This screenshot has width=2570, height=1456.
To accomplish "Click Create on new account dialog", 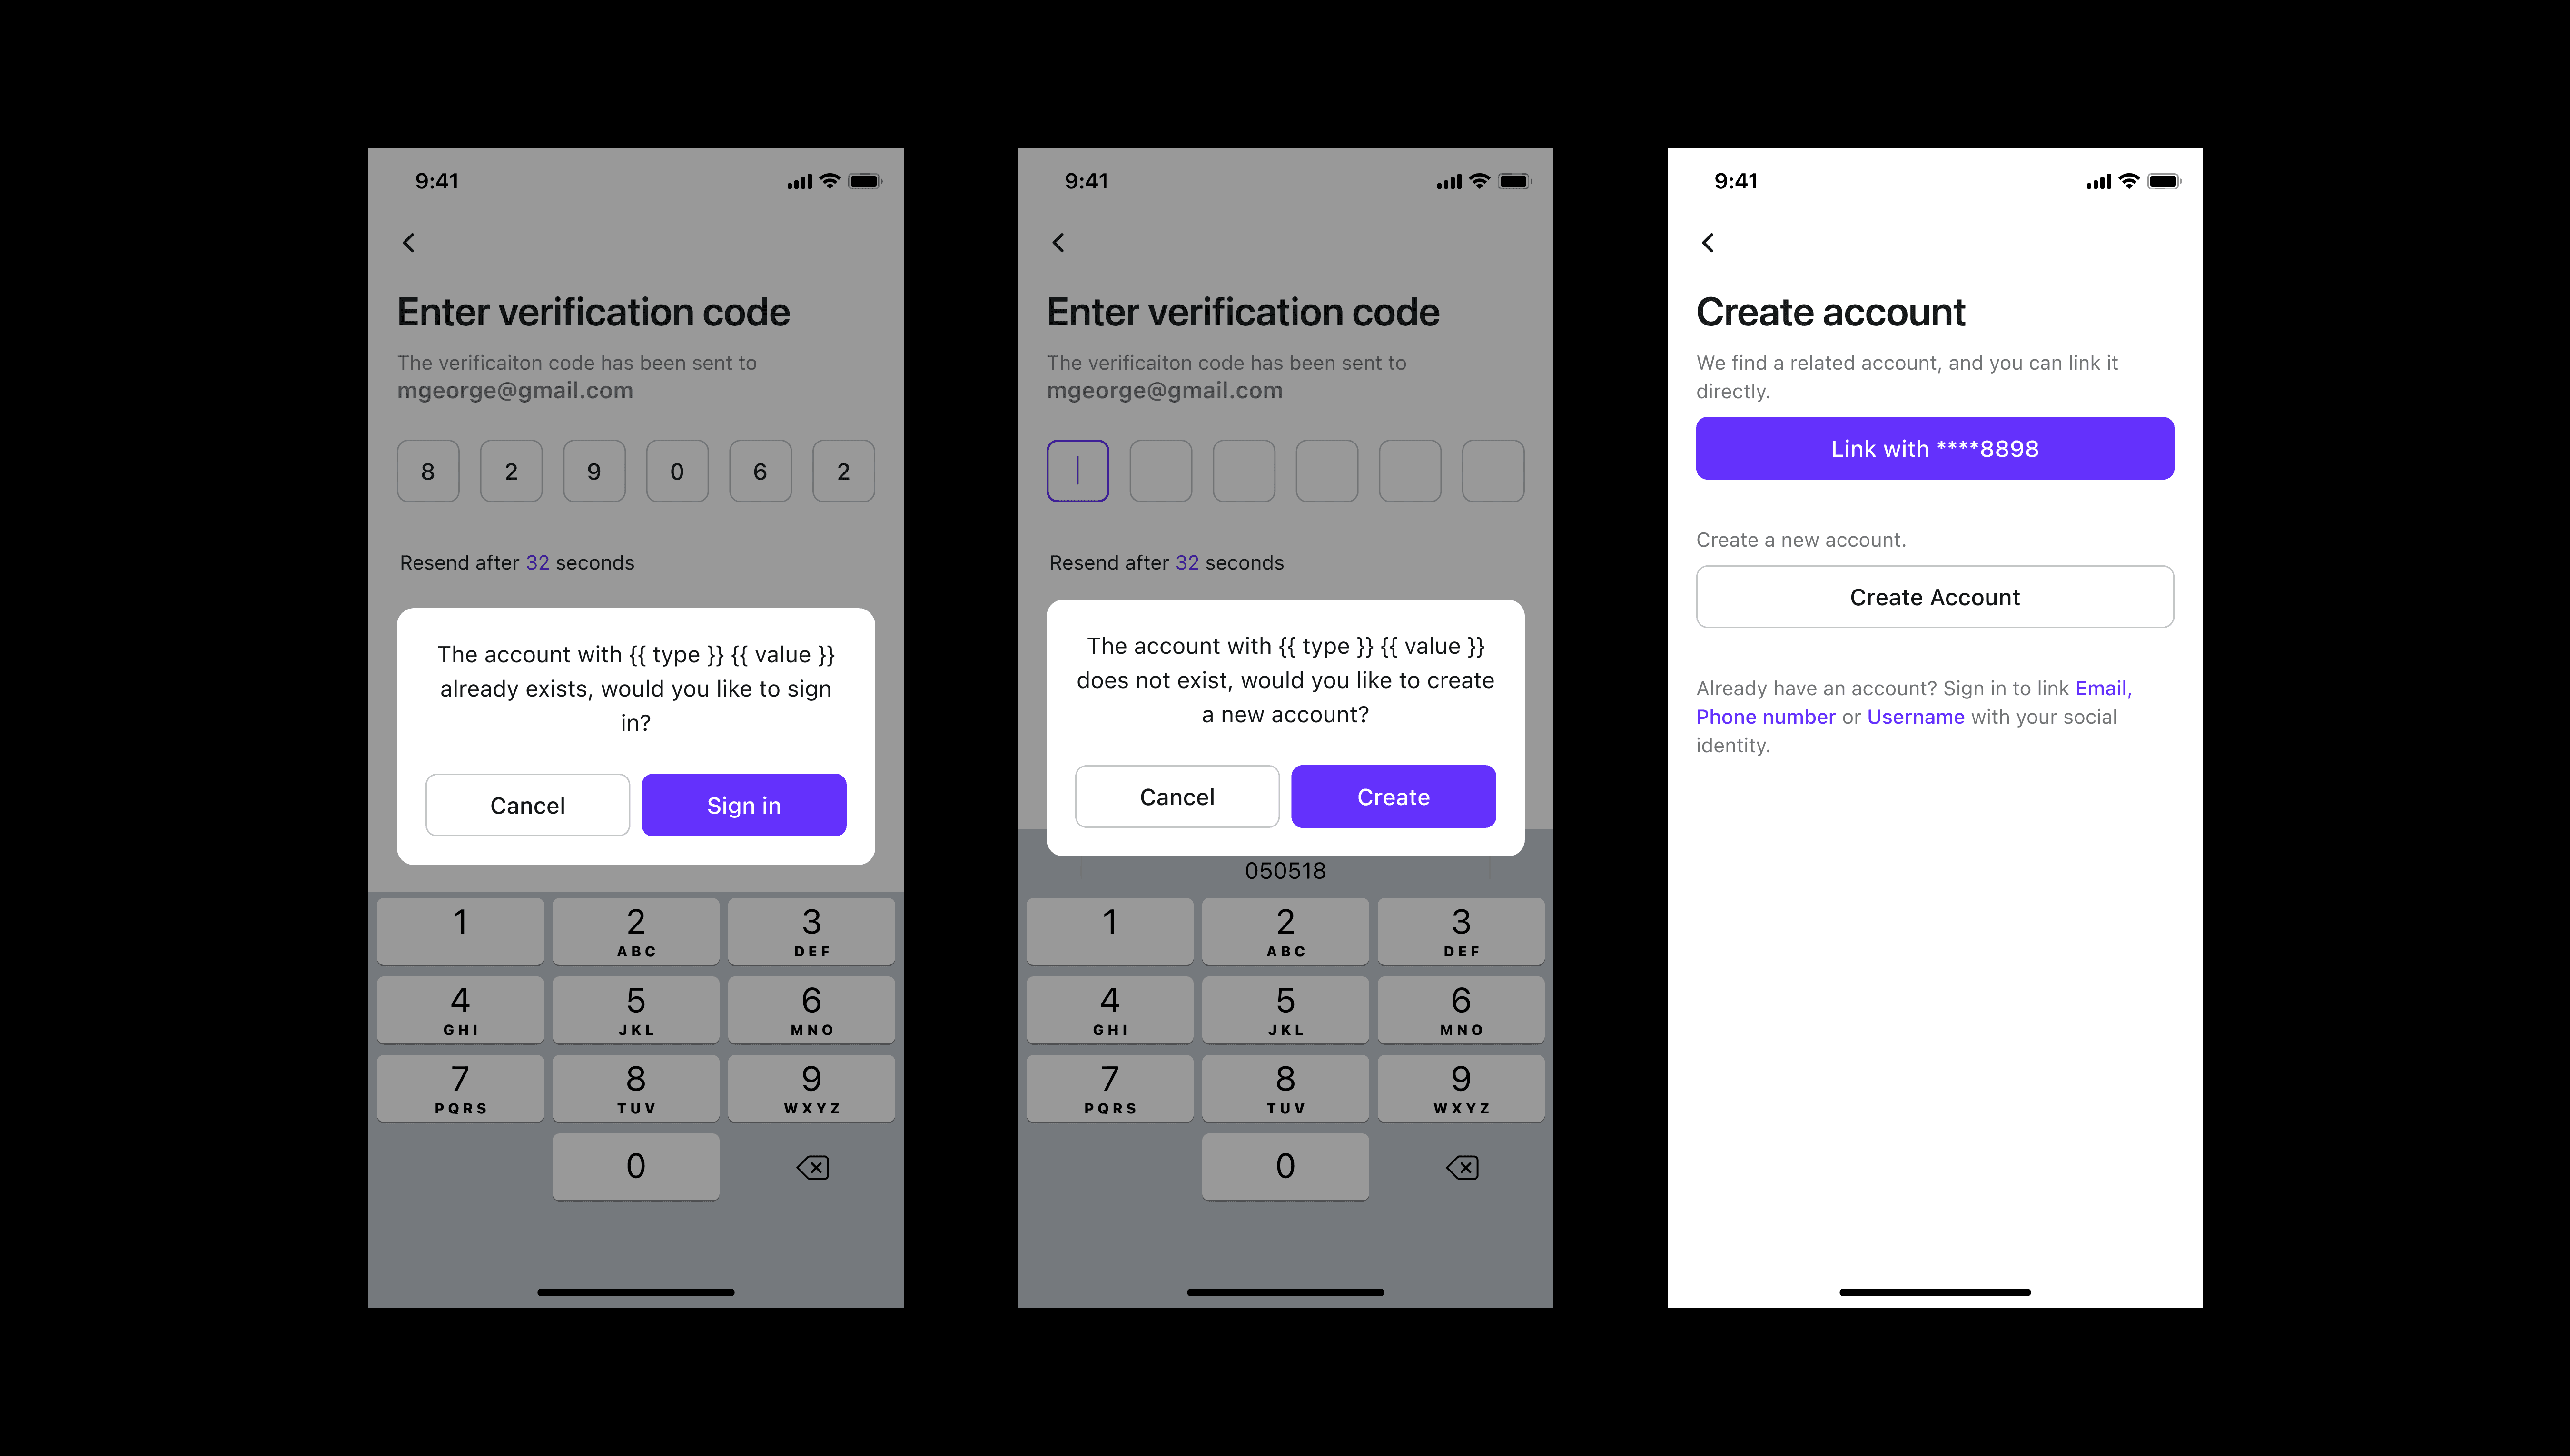I will [x=1393, y=796].
